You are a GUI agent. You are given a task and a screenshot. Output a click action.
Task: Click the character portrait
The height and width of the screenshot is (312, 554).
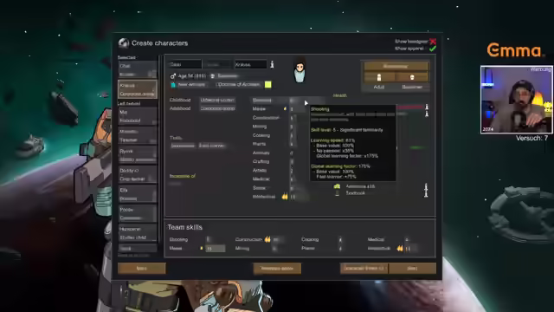[x=300, y=71]
